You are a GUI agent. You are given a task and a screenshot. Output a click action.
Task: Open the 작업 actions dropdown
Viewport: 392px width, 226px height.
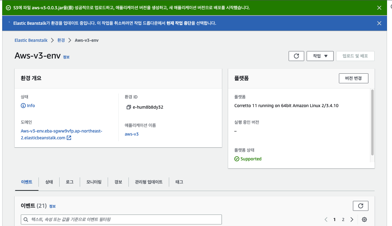point(320,56)
